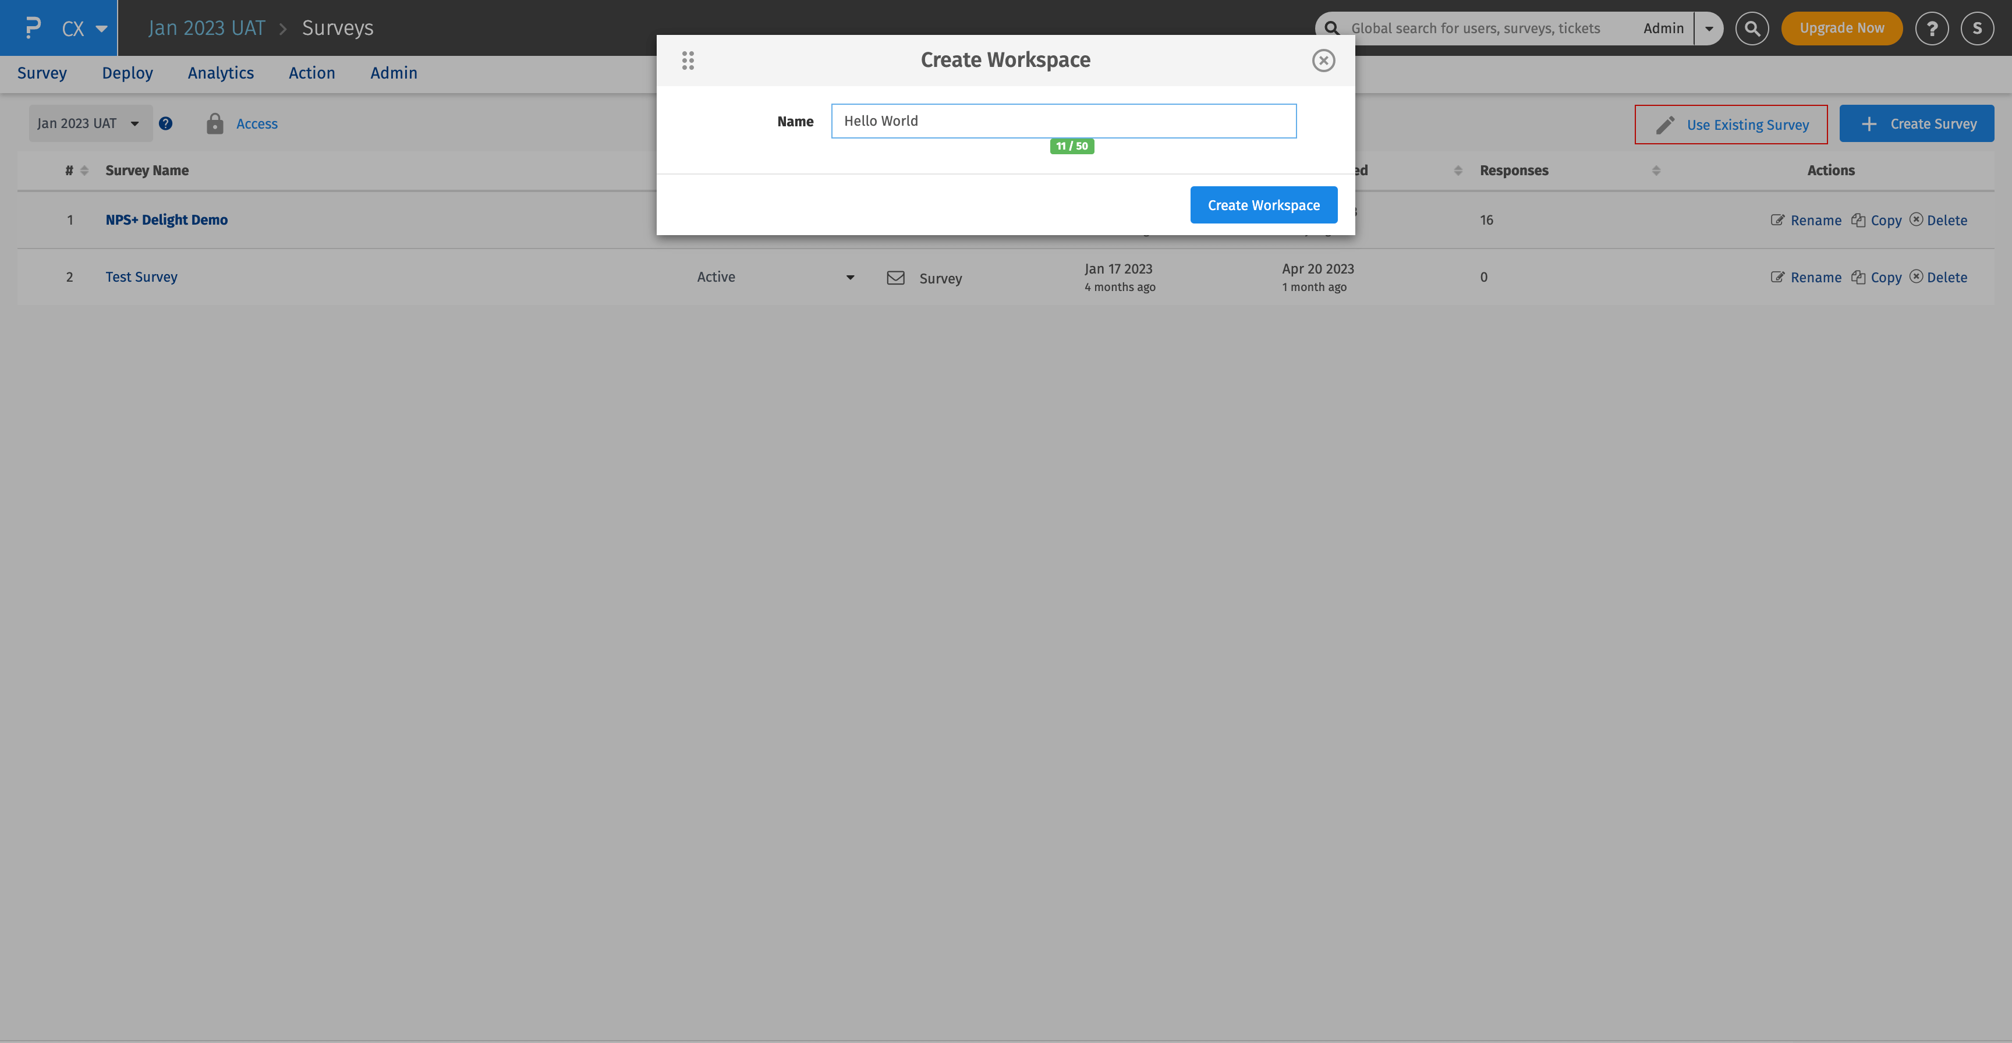Viewport: 2012px width, 1043px height.
Task: Click the Delete icon for NPS+ Delight Demo
Action: 1916,219
